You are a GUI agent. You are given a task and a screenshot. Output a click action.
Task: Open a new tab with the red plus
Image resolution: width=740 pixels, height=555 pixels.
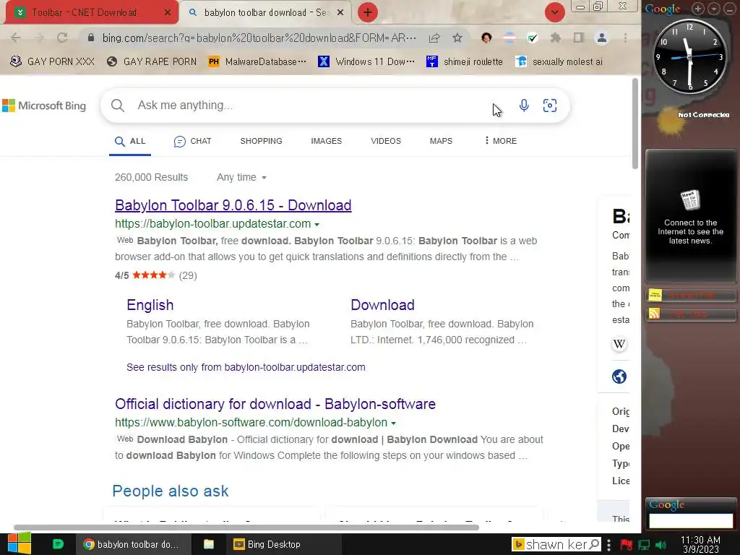click(x=368, y=12)
